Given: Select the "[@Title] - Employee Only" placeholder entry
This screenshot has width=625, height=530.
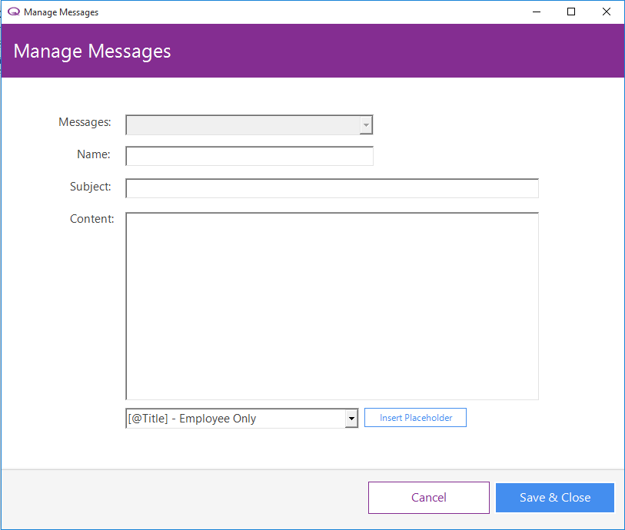Looking at the screenshot, I should click(x=231, y=418).
